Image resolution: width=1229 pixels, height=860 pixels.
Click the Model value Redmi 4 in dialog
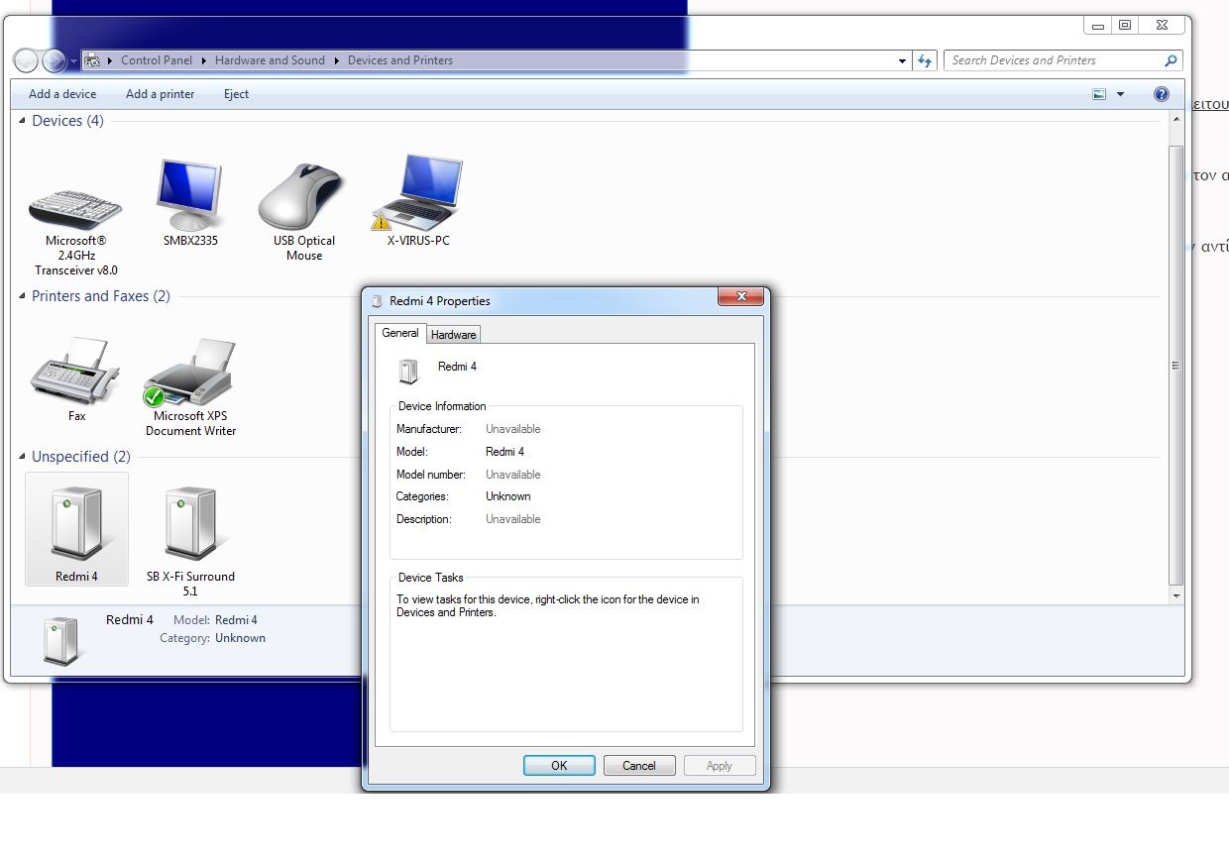[x=504, y=452]
